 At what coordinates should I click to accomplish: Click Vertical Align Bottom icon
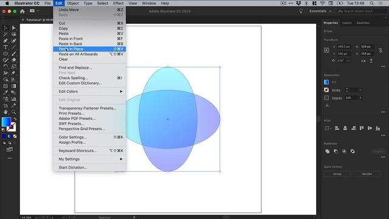(378, 128)
